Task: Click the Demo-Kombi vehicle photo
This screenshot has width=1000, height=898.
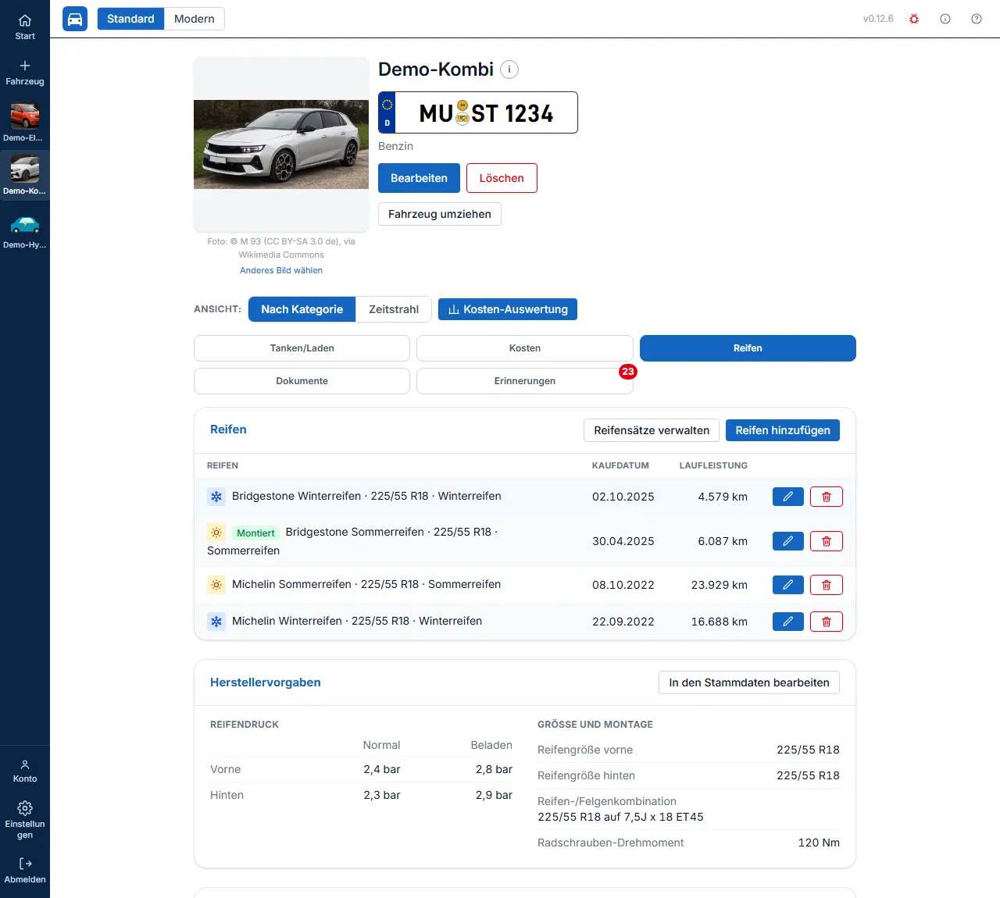Action: (x=281, y=144)
